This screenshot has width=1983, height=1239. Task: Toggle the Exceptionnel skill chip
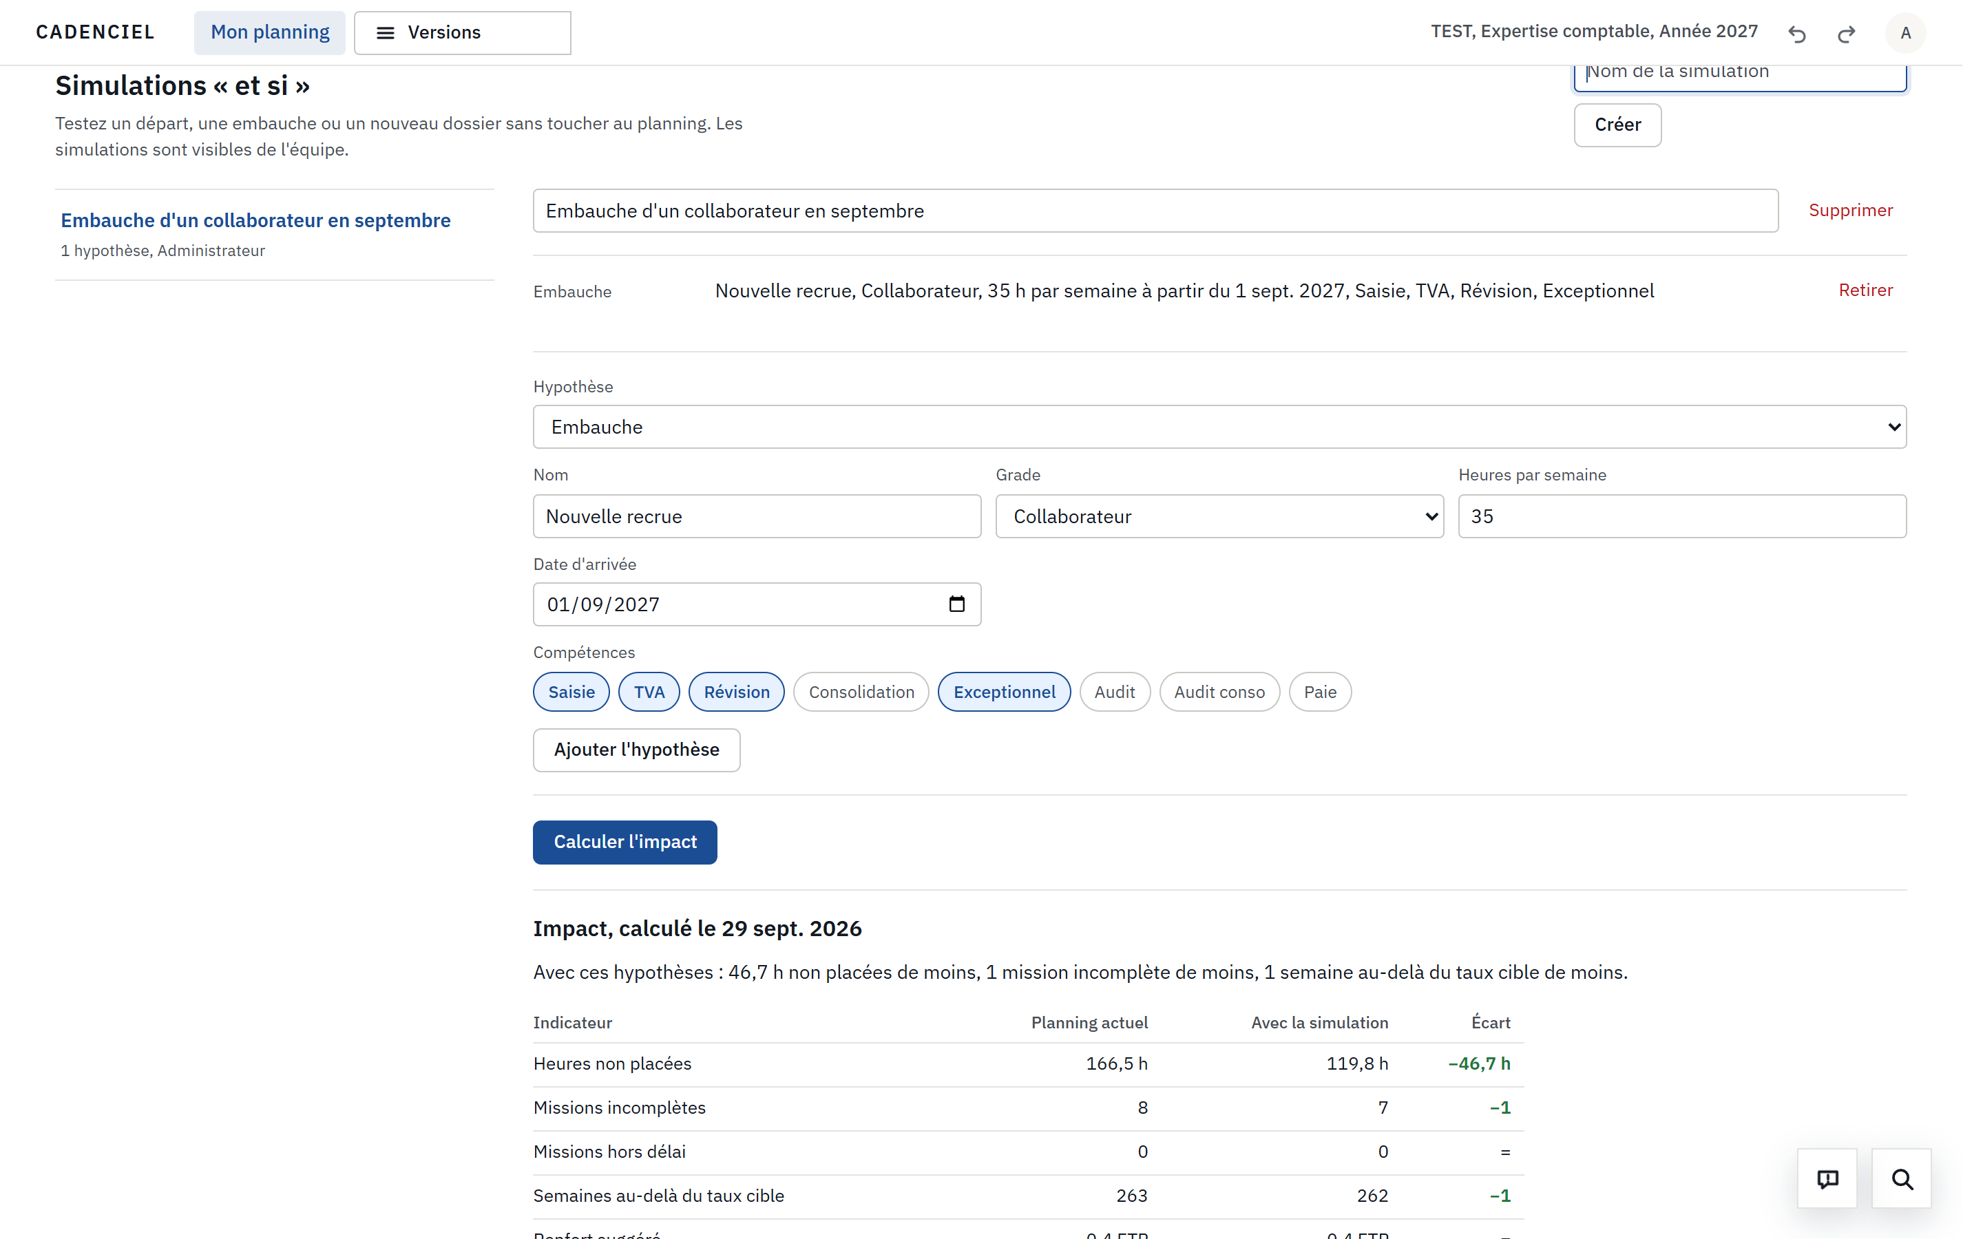click(1004, 692)
